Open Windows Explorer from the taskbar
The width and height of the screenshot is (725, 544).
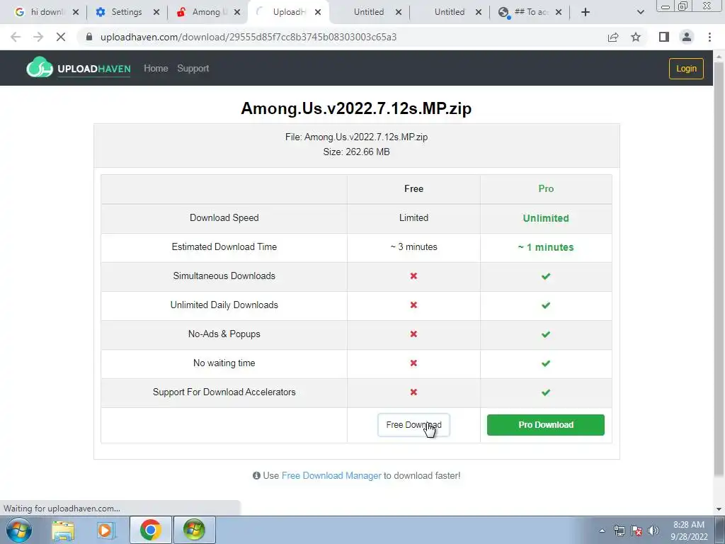click(x=63, y=531)
